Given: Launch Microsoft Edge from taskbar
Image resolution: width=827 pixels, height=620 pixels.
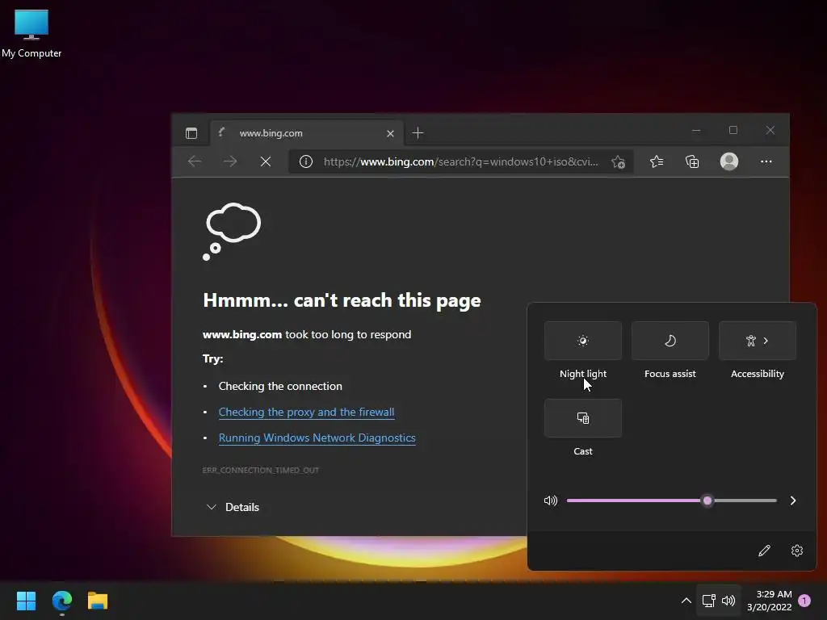Looking at the screenshot, I should (62, 601).
